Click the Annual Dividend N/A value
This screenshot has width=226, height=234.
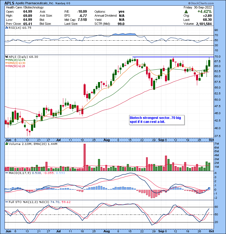122,16
